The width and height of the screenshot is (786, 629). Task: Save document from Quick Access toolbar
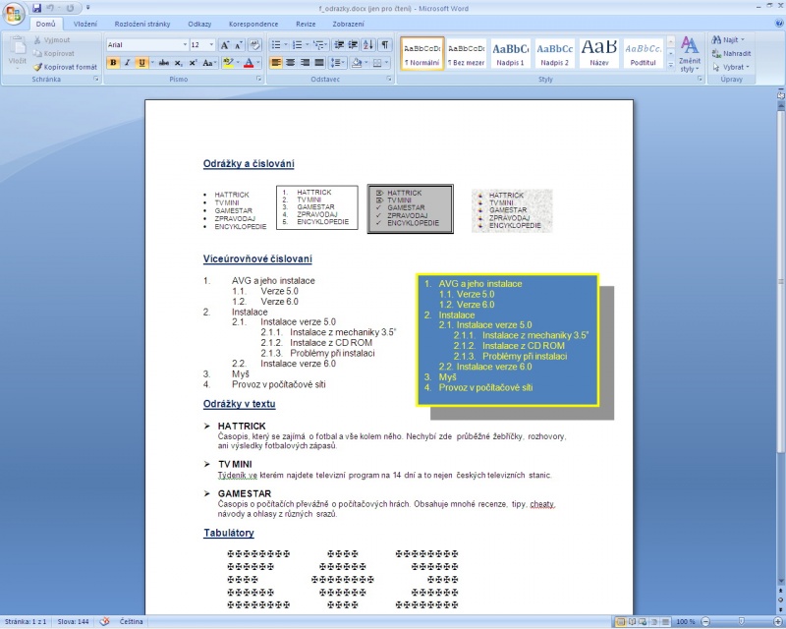[x=36, y=8]
